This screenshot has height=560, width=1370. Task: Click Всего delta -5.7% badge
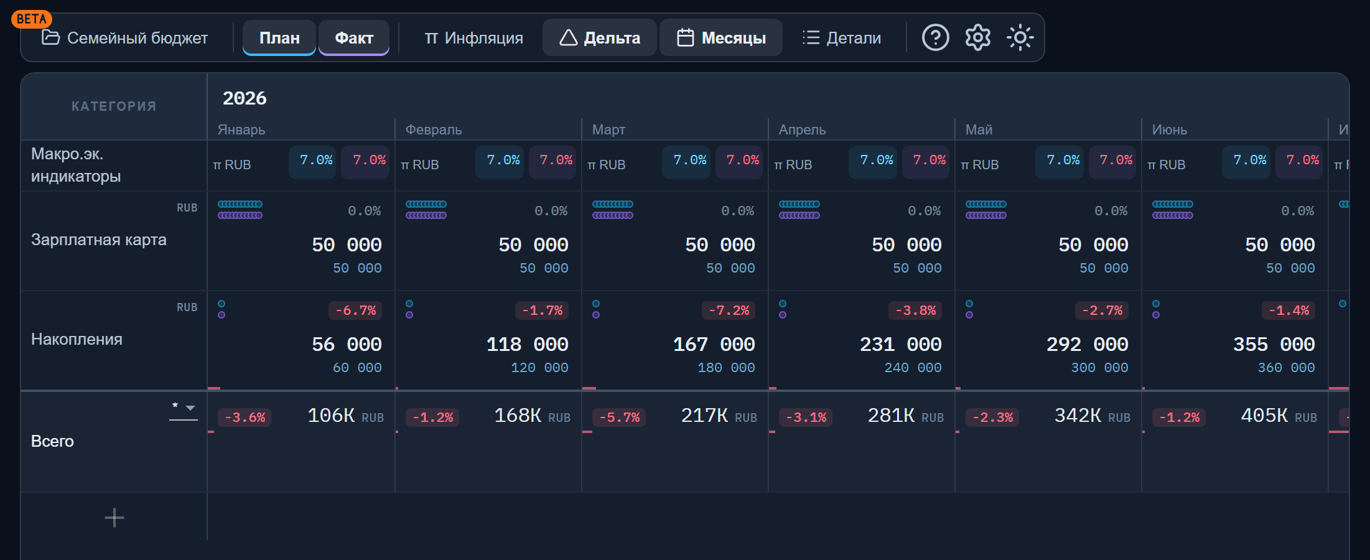point(619,418)
